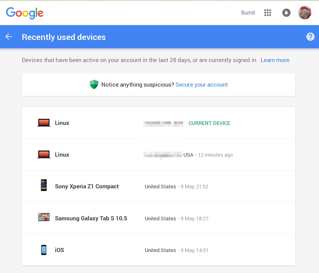Click the Google logo
This screenshot has width=319, height=273.
click(25, 13)
